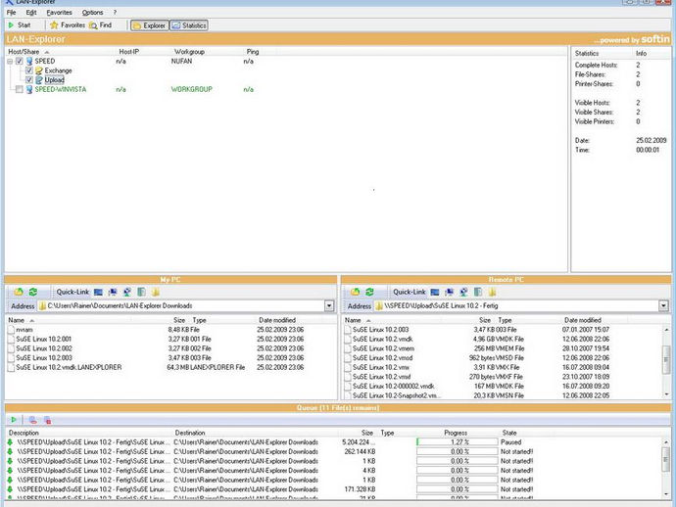The height and width of the screenshot is (507, 676).
Task: Refresh the My PC file list
Action: pos(33,292)
